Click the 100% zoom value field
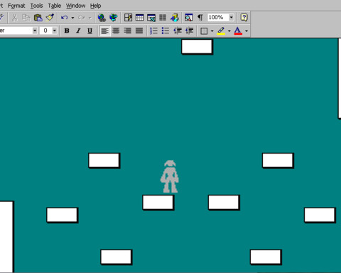This screenshot has width=341, height=273. pos(218,17)
